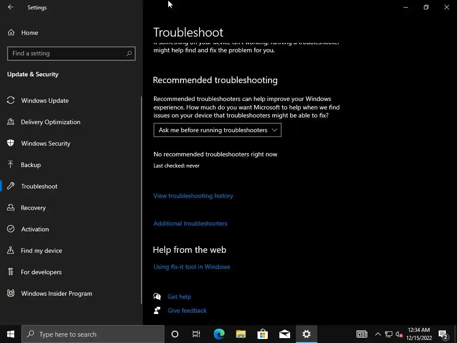The height and width of the screenshot is (343, 457).
Task: Click the Activation checkmark circle icon
Action: click(11, 229)
